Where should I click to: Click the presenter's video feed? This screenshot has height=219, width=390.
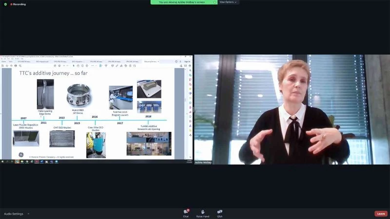coord(291,109)
